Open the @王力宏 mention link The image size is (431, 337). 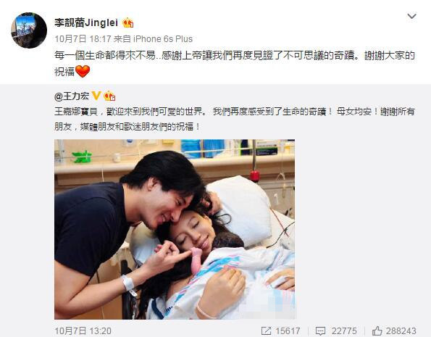pyautogui.click(x=72, y=96)
